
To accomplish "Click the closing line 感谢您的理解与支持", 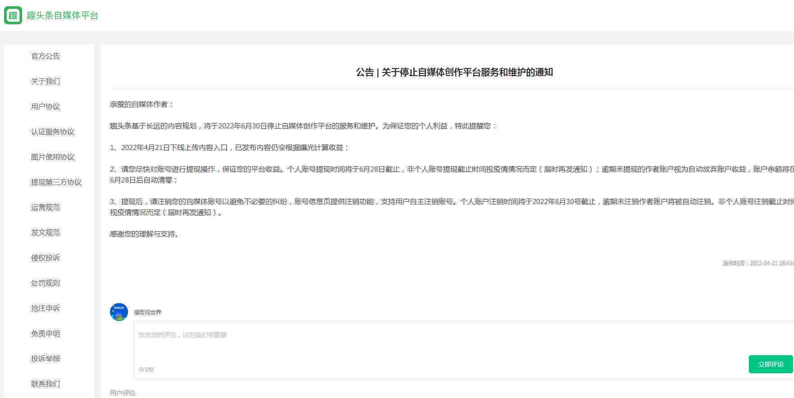I will click(145, 234).
